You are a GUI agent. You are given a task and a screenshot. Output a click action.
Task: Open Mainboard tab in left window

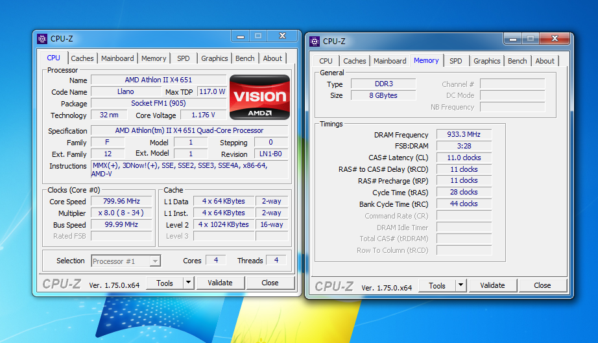[x=117, y=58]
